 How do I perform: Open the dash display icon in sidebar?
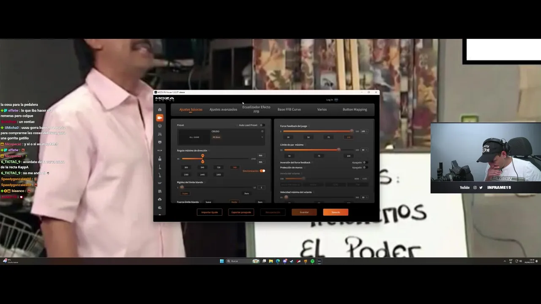[160, 142]
